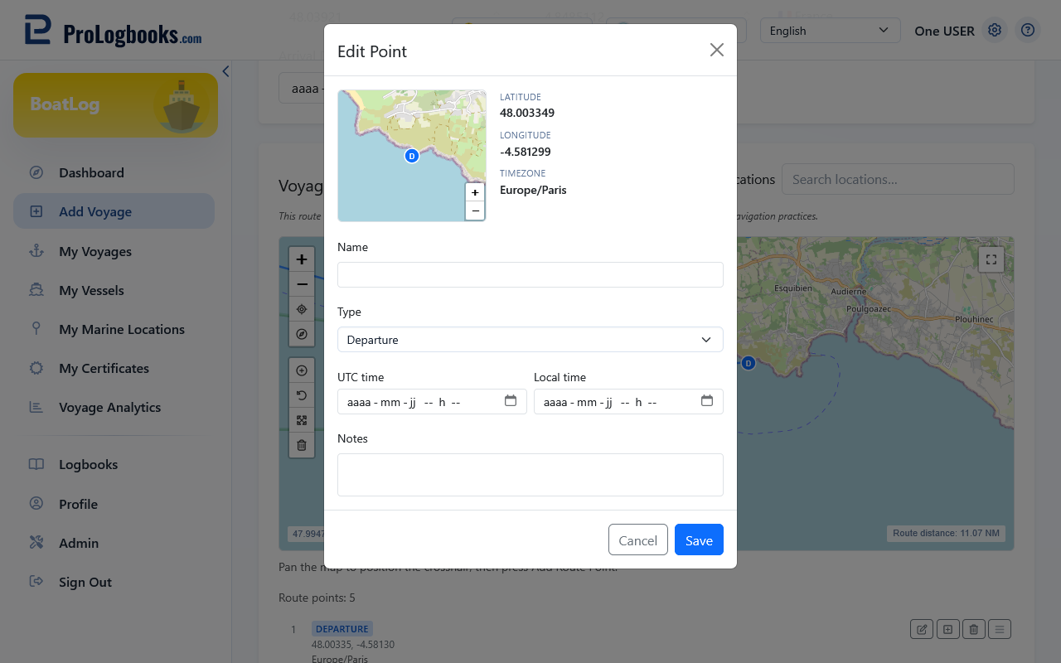Screen dimensions: 1061x663
Task: Open the UTC time calendar picker
Action: 511,401
